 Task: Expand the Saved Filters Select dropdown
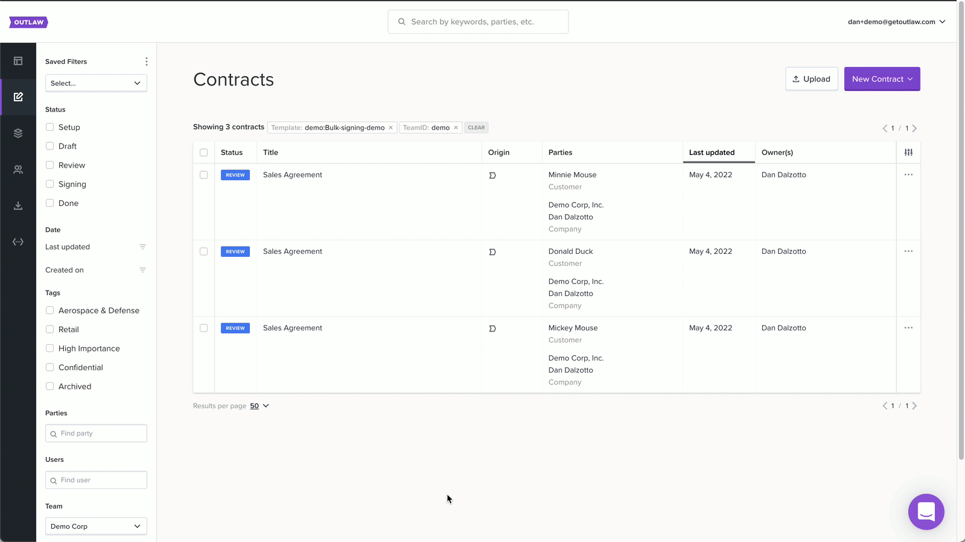tap(96, 83)
